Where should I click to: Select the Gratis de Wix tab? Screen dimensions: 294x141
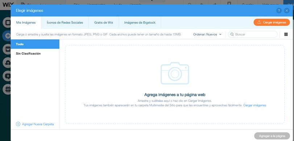tap(104, 23)
